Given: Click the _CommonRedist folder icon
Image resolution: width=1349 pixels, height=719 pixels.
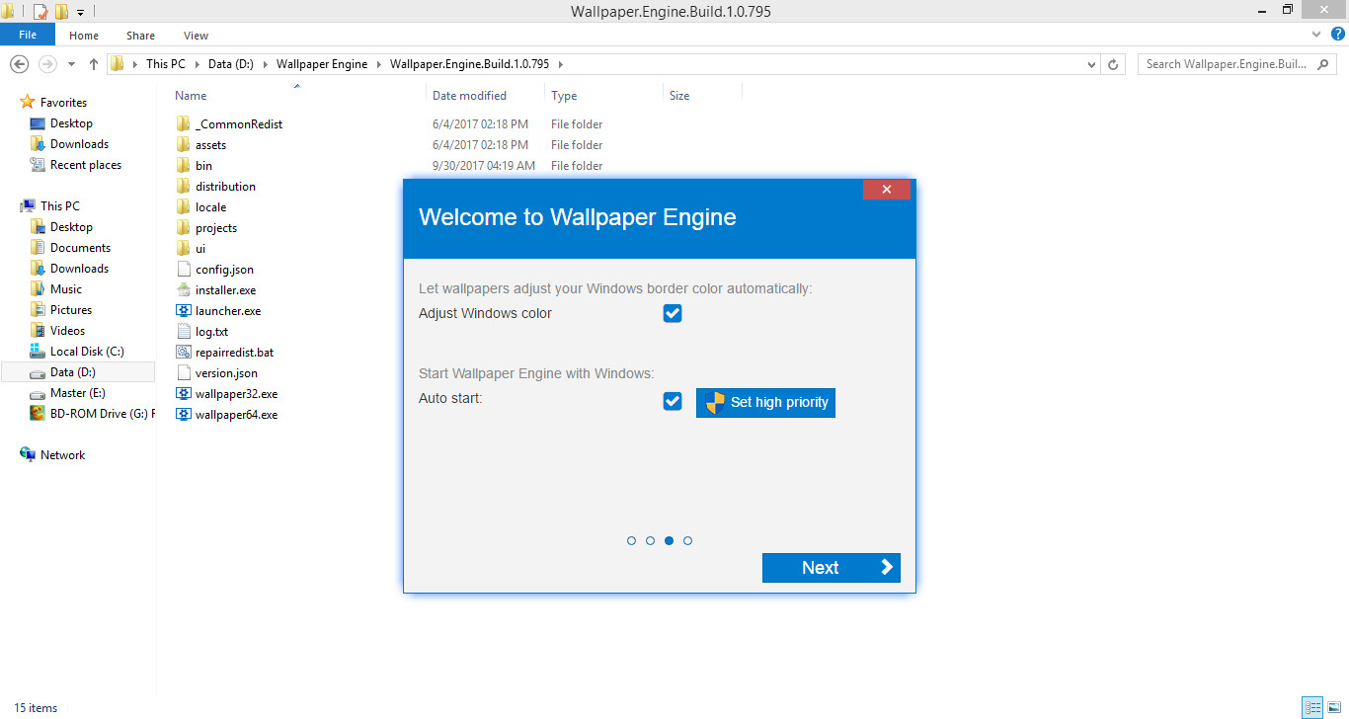Looking at the screenshot, I should coord(183,124).
